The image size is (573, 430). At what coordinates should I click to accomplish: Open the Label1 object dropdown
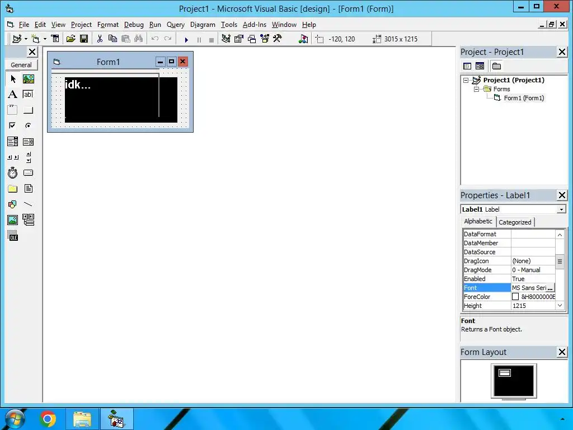[x=561, y=209]
